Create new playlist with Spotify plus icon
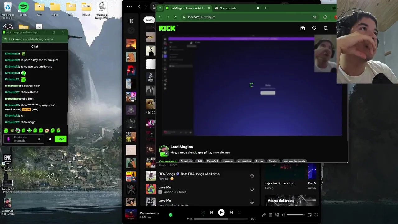The height and width of the screenshot is (224, 398). [131, 30]
